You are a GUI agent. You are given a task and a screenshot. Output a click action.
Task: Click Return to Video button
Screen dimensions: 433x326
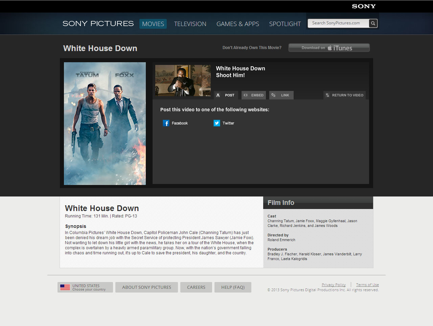click(344, 95)
